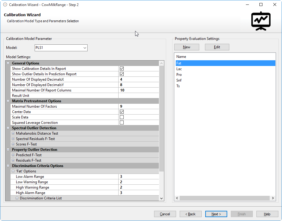
Task: Collapse the General Options section
Action: click(x=8, y=63)
